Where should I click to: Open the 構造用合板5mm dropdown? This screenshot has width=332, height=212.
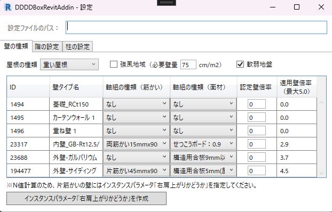203,170
